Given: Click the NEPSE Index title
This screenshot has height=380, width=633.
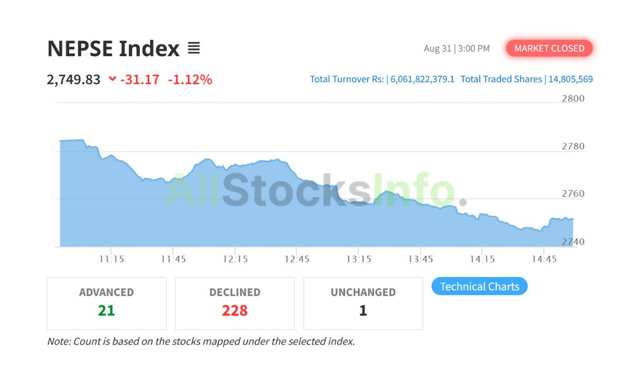Looking at the screenshot, I should pyautogui.click(x=113, y=48).
